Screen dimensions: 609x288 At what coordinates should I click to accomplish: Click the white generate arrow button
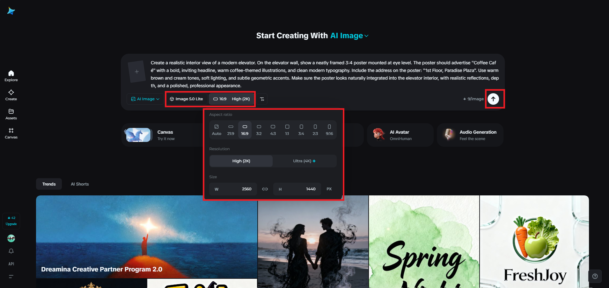[x=493, y=99]
